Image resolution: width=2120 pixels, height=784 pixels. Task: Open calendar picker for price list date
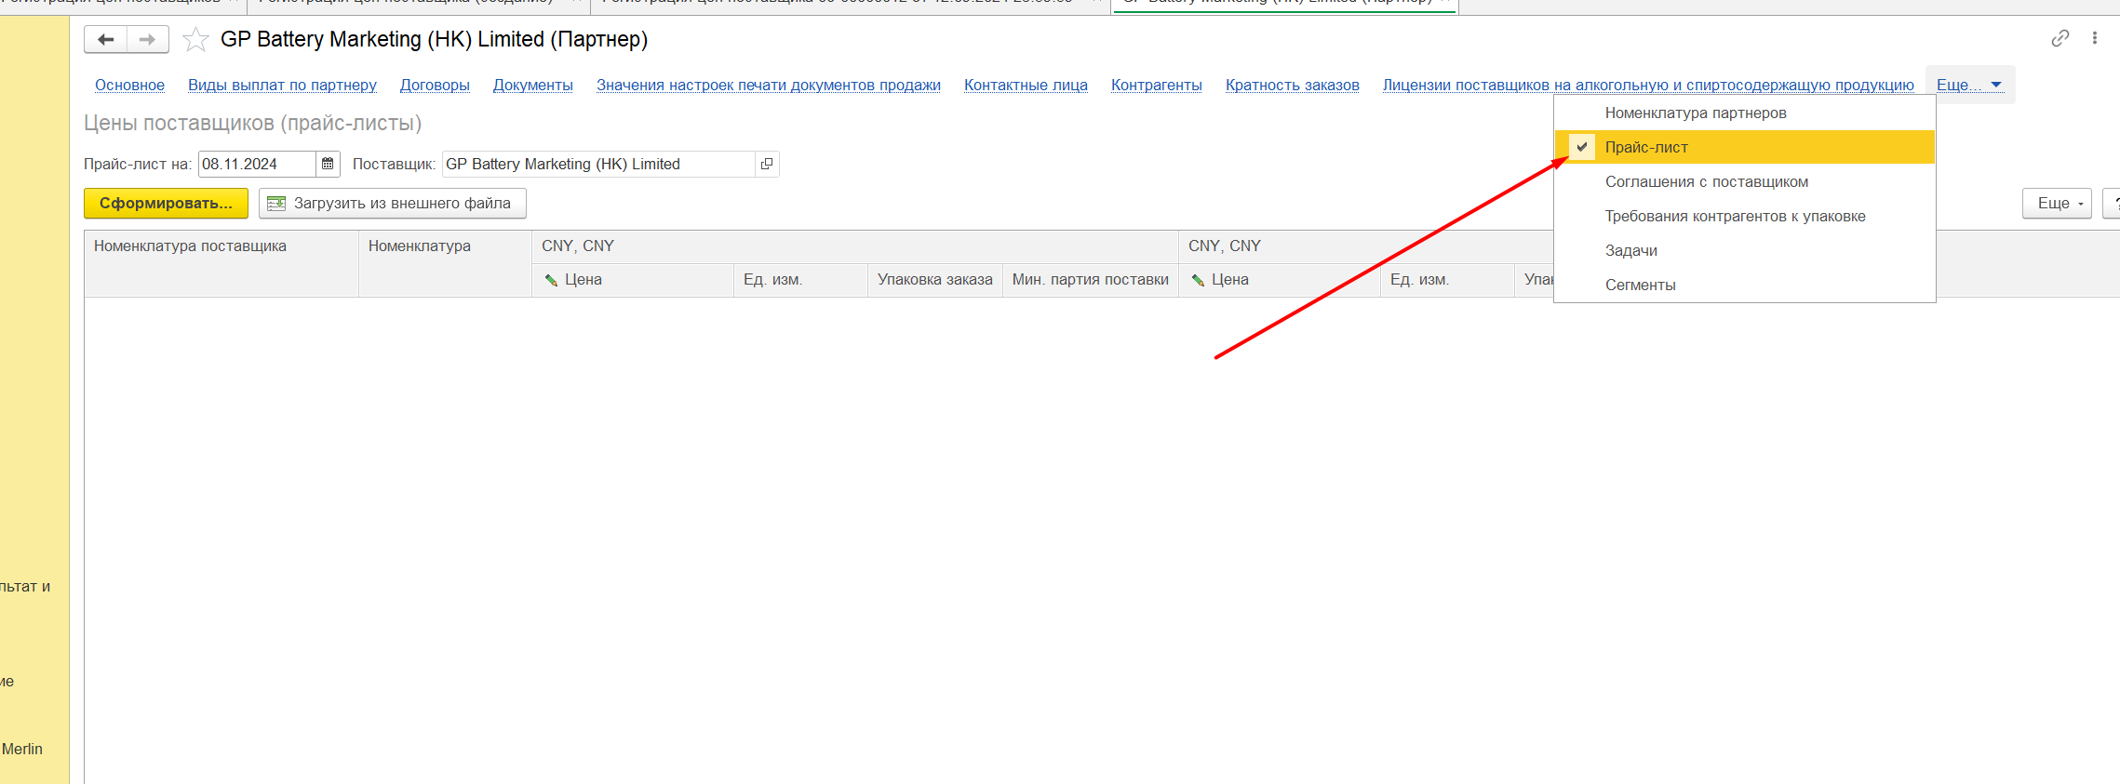[x=328, y=164]
